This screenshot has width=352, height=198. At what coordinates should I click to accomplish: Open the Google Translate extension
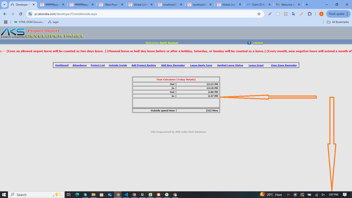[293, 14]
